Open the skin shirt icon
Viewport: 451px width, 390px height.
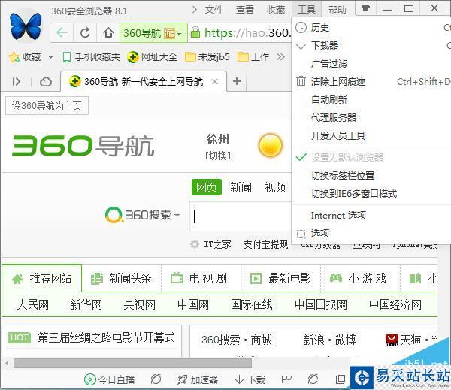click(x=365, y=8)
